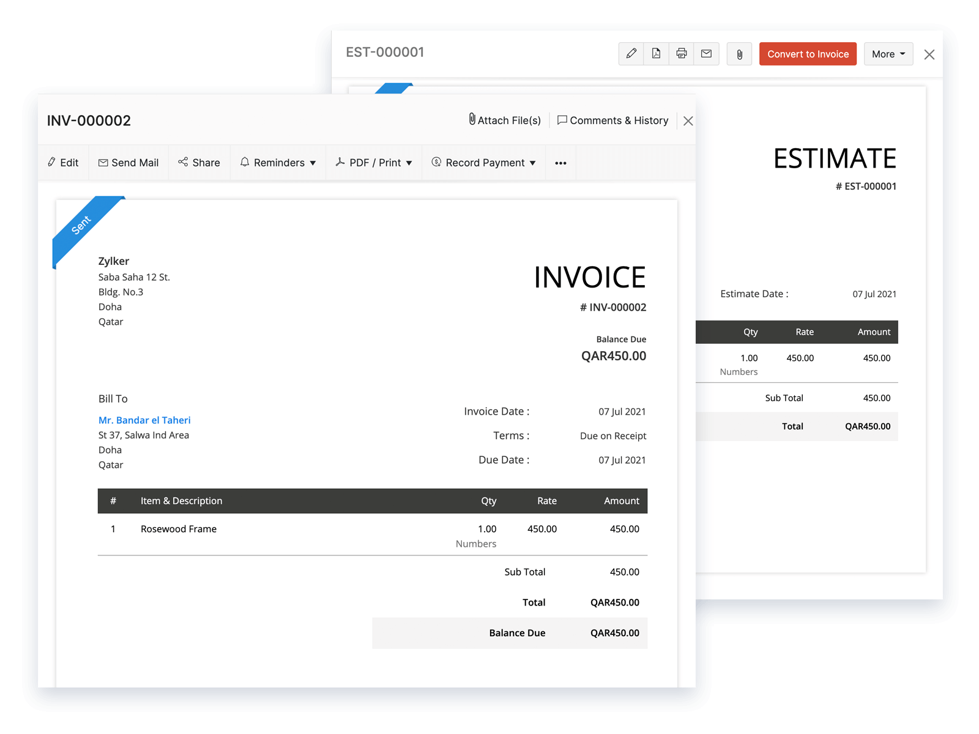Expand the Reminders dropdown arrow
Viewport: 979px width, 734px height.
coord(313,163)
